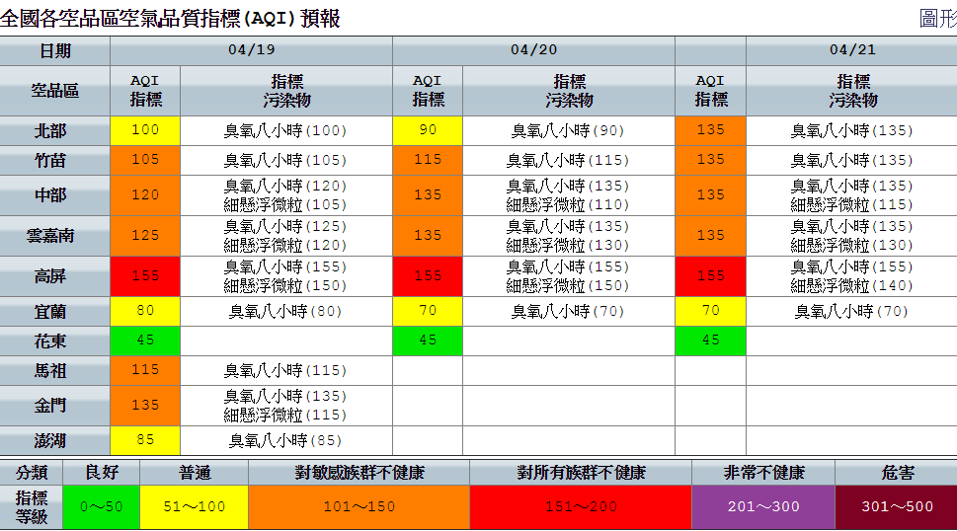Select the 澎湖 row label
Viewport: 957px width, 531px height.
click(55, 440)
